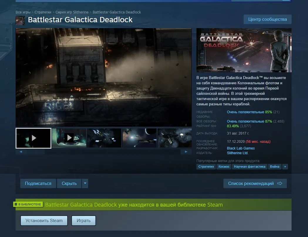Open the planet screenshot thumbnail
This screenshot has height=237, width=308.
click(140, 138)
